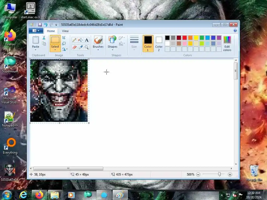
Task: Click the Microsoft Visual Studio desktop shortcut
Action: click(x=10, y=96)
